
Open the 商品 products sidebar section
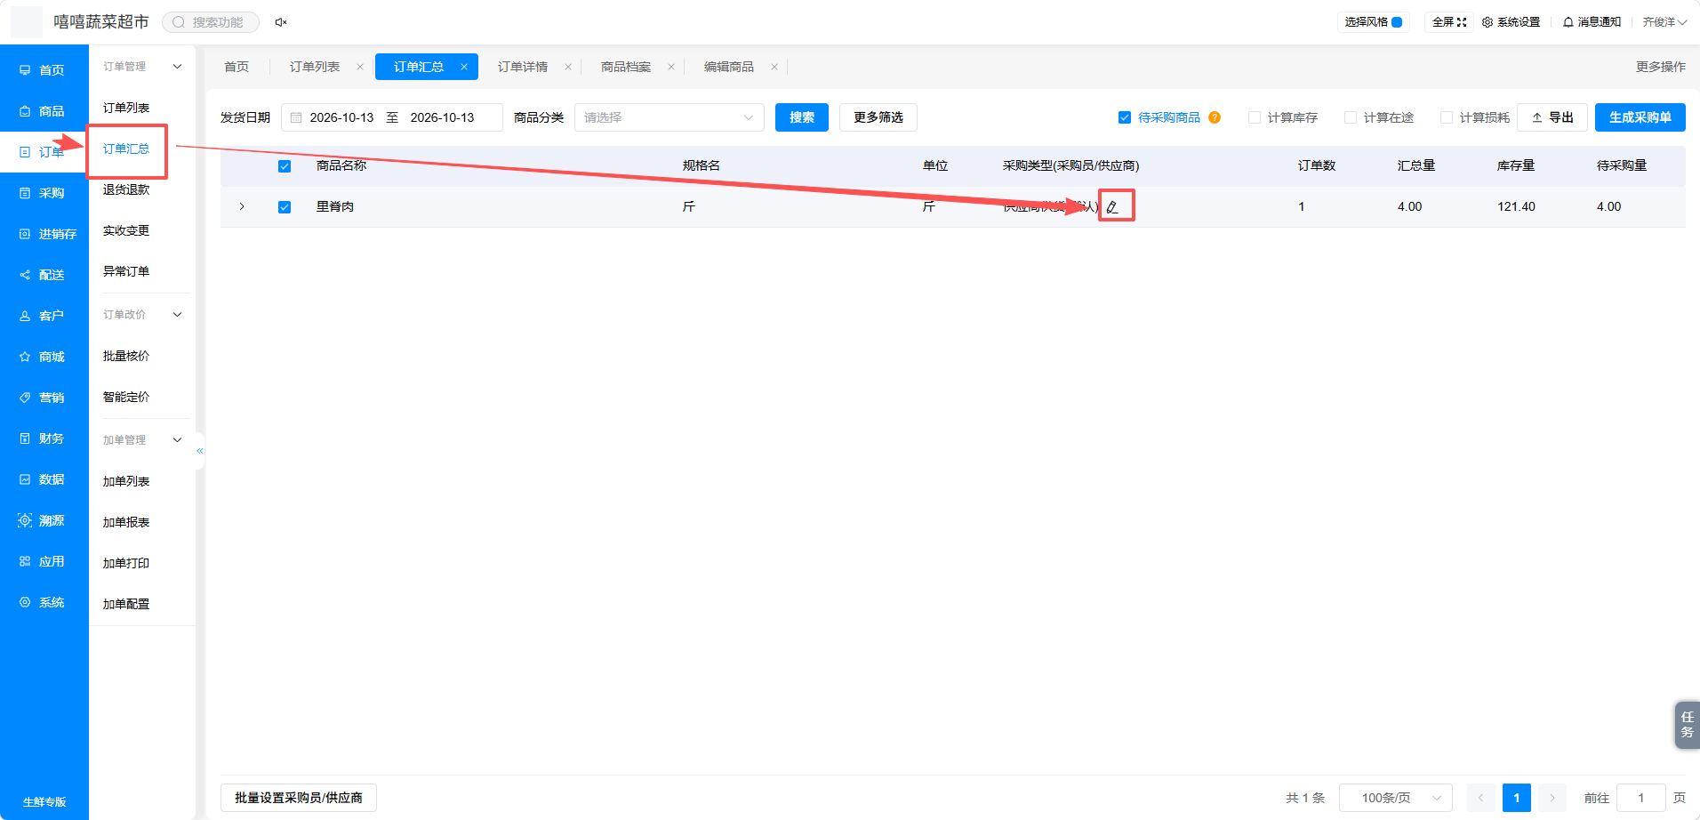43,111
